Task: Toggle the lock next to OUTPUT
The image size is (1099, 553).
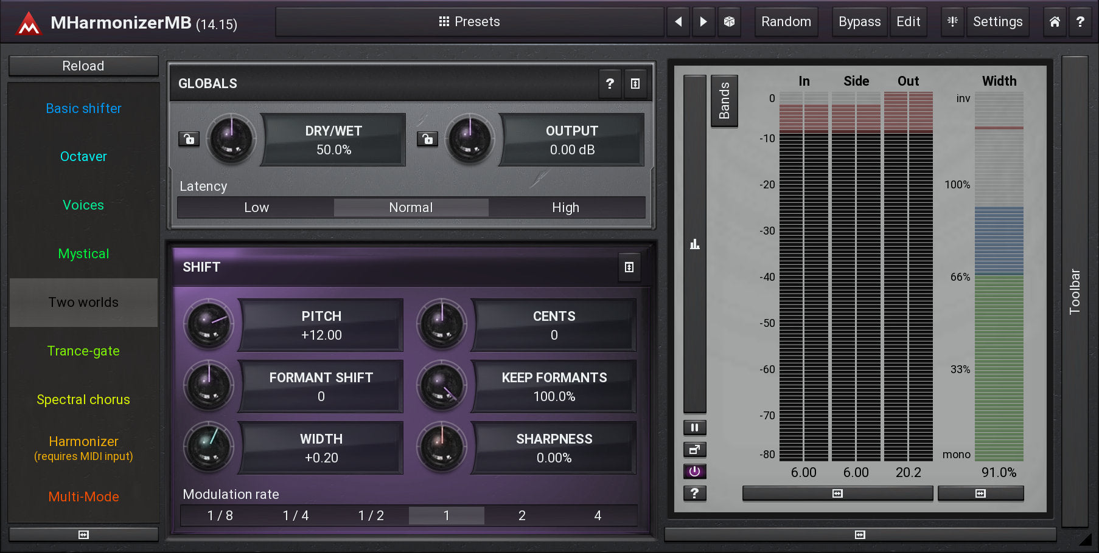Action: (x=427, y=139)
